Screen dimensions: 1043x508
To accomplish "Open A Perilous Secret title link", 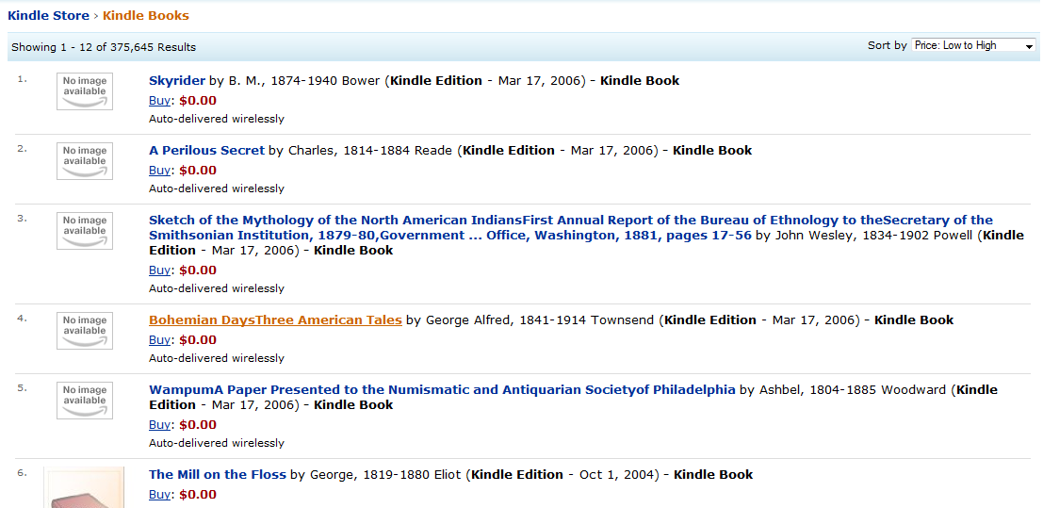I will (x=207, y=151).
